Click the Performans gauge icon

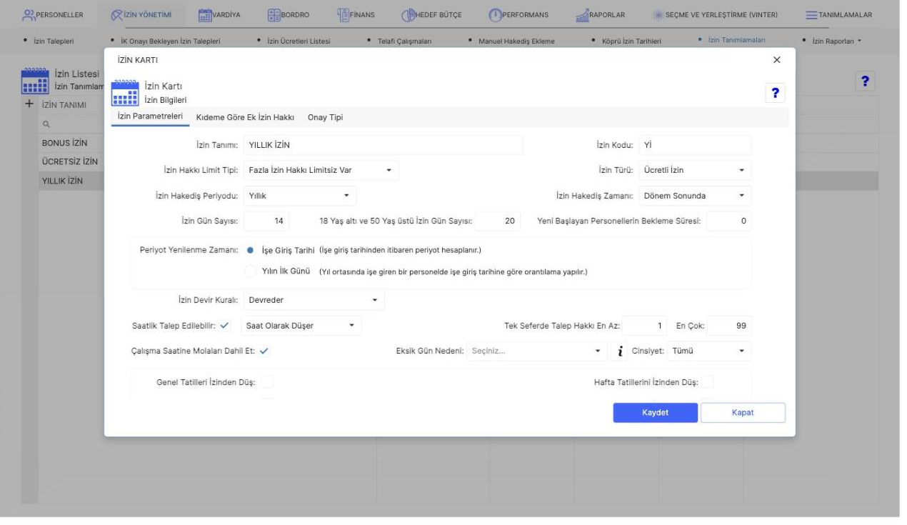(496, 14)
